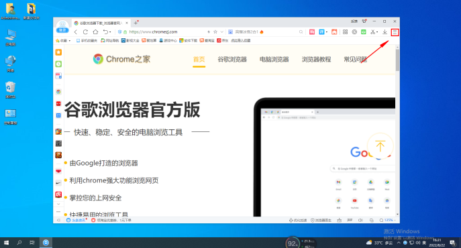
Task: Click the round gray icon beside app grid
Action: click(354, 32)
